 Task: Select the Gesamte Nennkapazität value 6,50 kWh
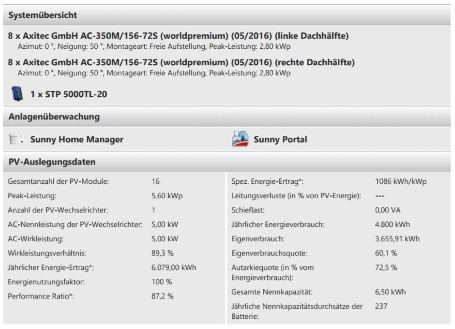point(390,292)
